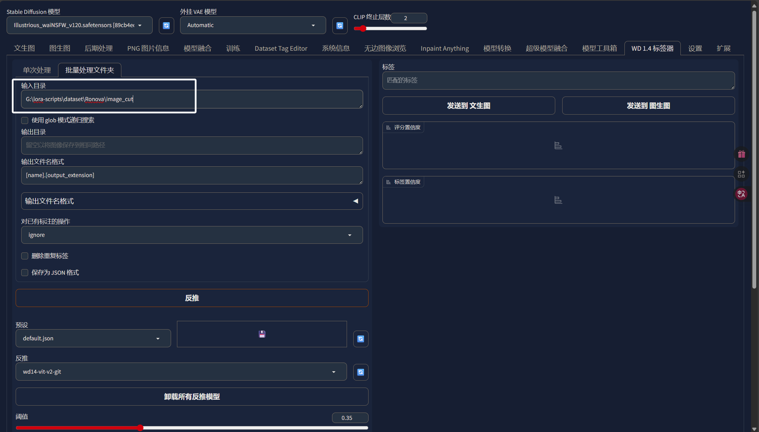This screenshot has height=432, width=759.
Task: Open the 无边图像浏览 tab
Action: coord(385,48)
